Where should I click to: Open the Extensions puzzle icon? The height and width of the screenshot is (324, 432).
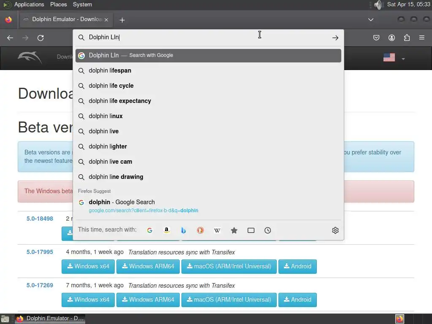click(x=407, y=38)
